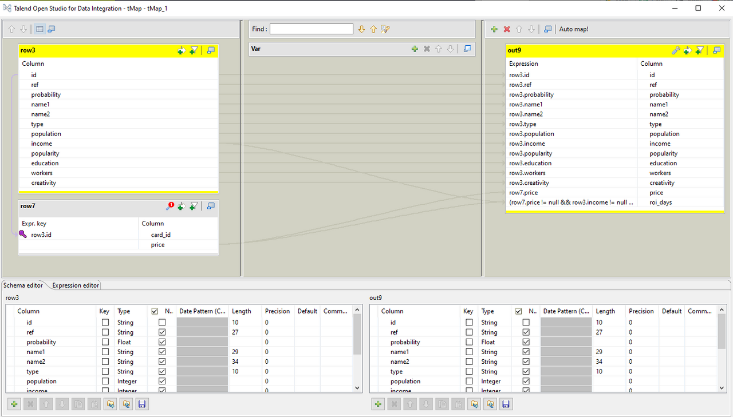
Task: Minimize the row7 table
Action: click(x=211, y=206)
